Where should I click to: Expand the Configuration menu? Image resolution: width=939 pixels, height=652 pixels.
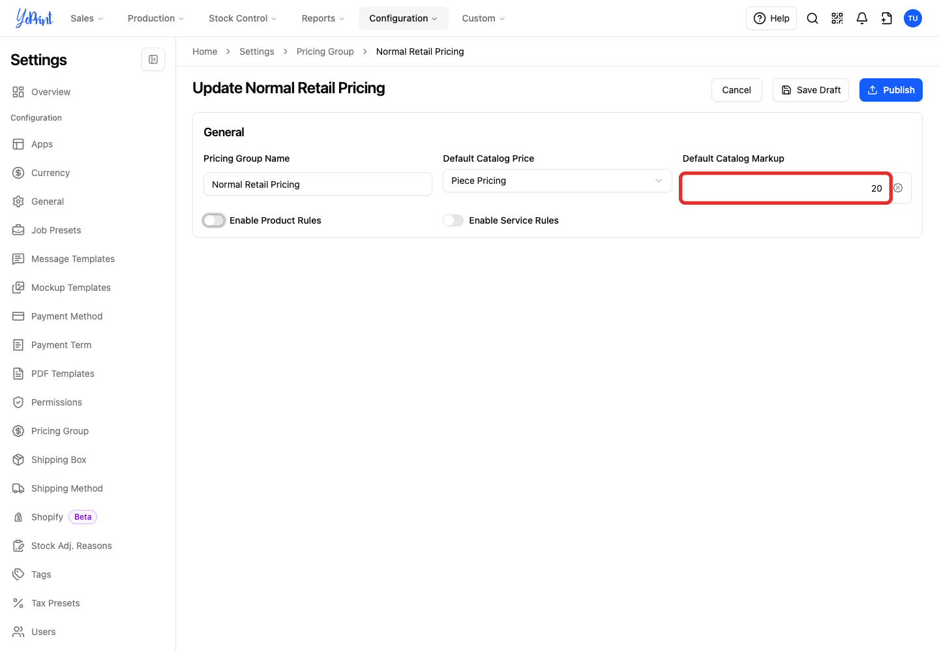(404, 18)
